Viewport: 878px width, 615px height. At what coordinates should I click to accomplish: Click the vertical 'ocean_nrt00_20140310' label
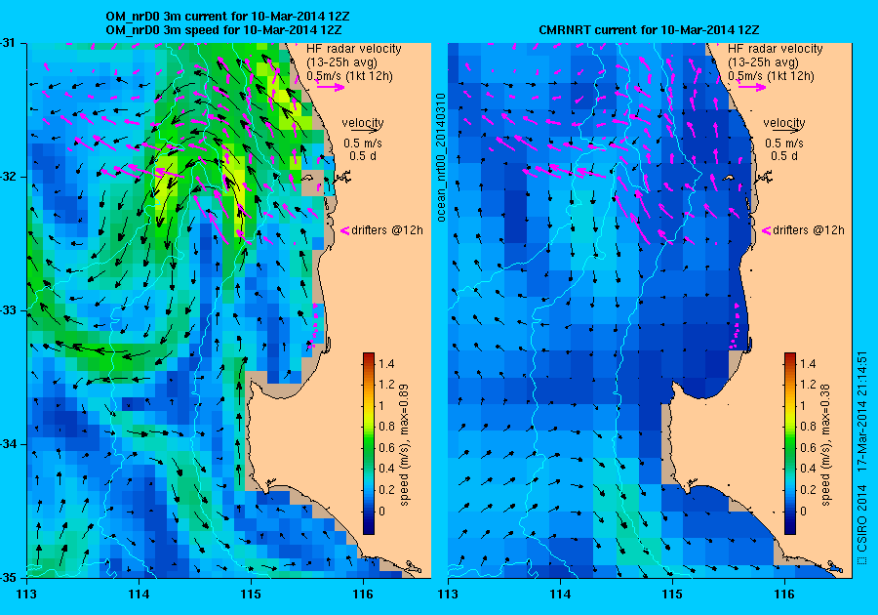441,157
